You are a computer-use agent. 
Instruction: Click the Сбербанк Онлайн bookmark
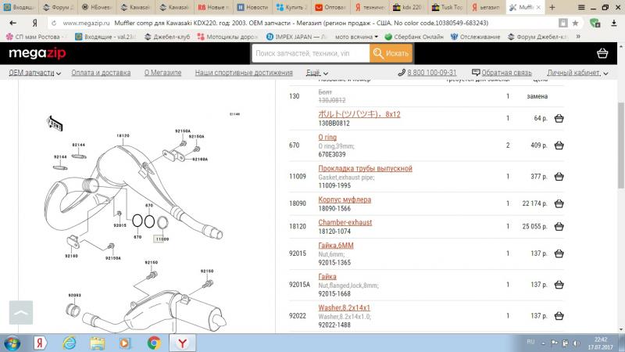(x=420, y=37)
